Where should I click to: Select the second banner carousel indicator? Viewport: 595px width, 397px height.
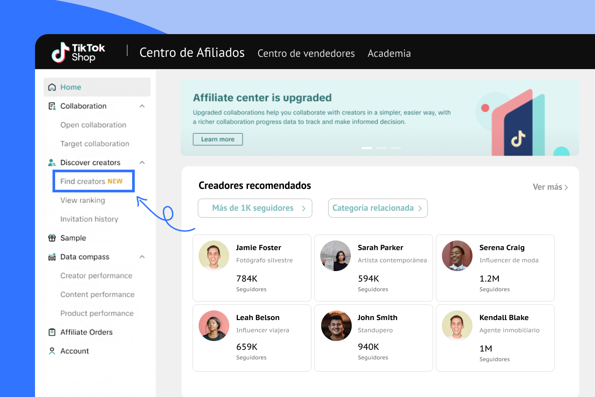[381, 148]
